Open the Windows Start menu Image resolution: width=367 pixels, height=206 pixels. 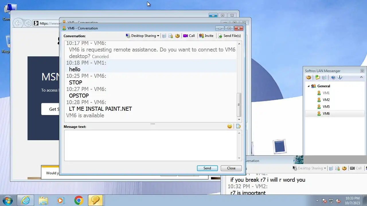tap(8, 200)
